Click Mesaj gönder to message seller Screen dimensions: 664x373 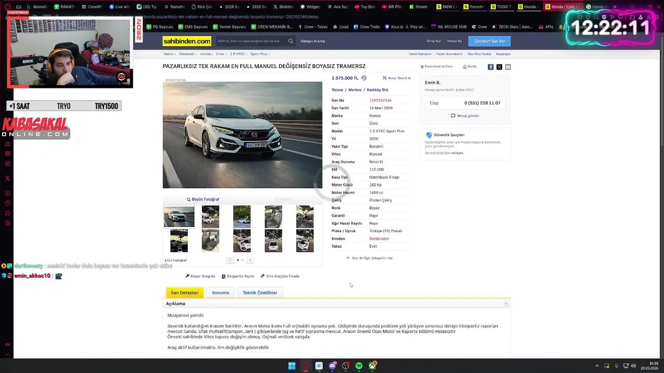click(x=465, y=116)
